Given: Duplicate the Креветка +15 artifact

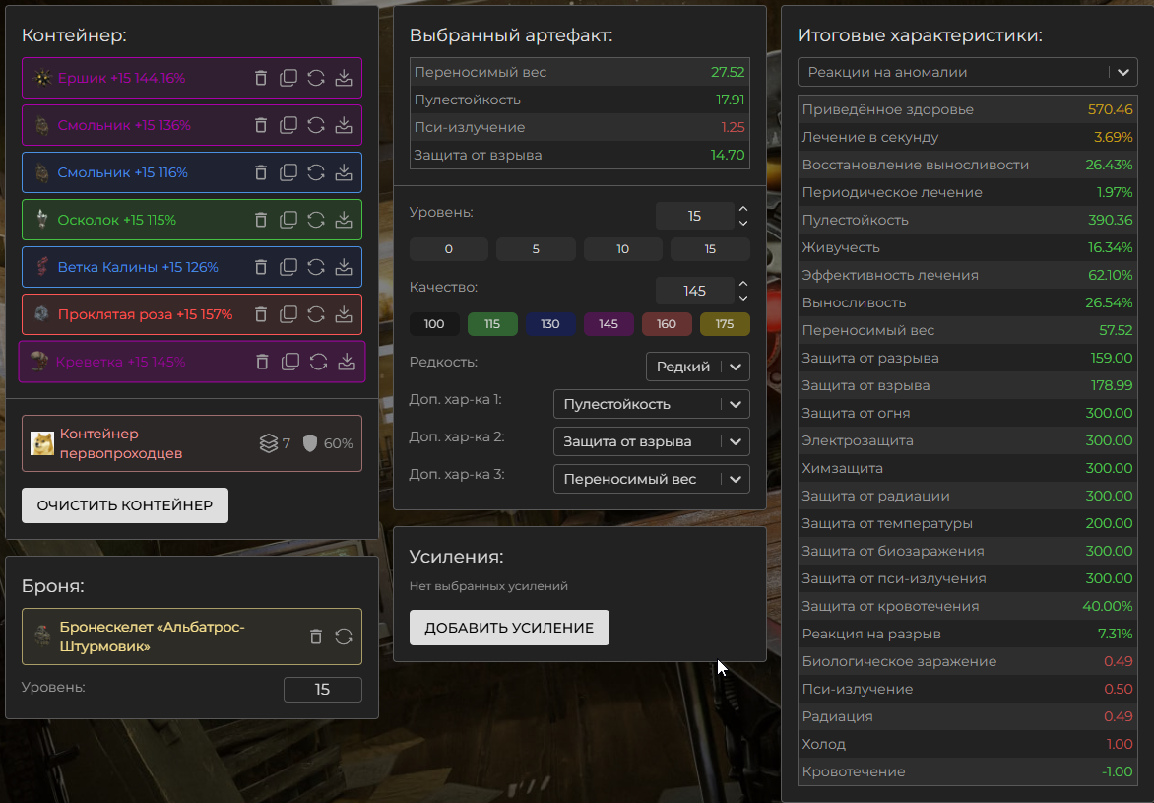Looking at the screenshot, I should pyautogui.click(x=290, y=362).
